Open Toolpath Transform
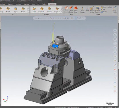119x108 pixels. pyautogui.click(x=98, y=9)
